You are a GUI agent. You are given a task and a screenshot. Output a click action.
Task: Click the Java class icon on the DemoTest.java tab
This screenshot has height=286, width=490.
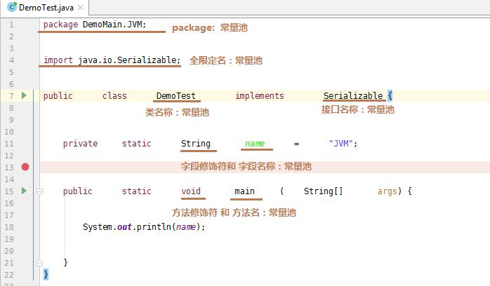pyautogui.click(x=12, y=8)
